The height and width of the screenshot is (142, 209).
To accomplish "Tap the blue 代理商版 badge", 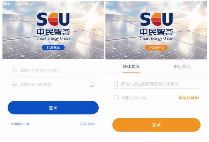I will pos(53,47).
